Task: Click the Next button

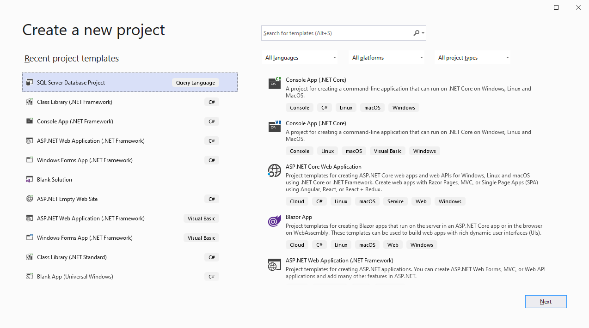Action: pos(546,302)
